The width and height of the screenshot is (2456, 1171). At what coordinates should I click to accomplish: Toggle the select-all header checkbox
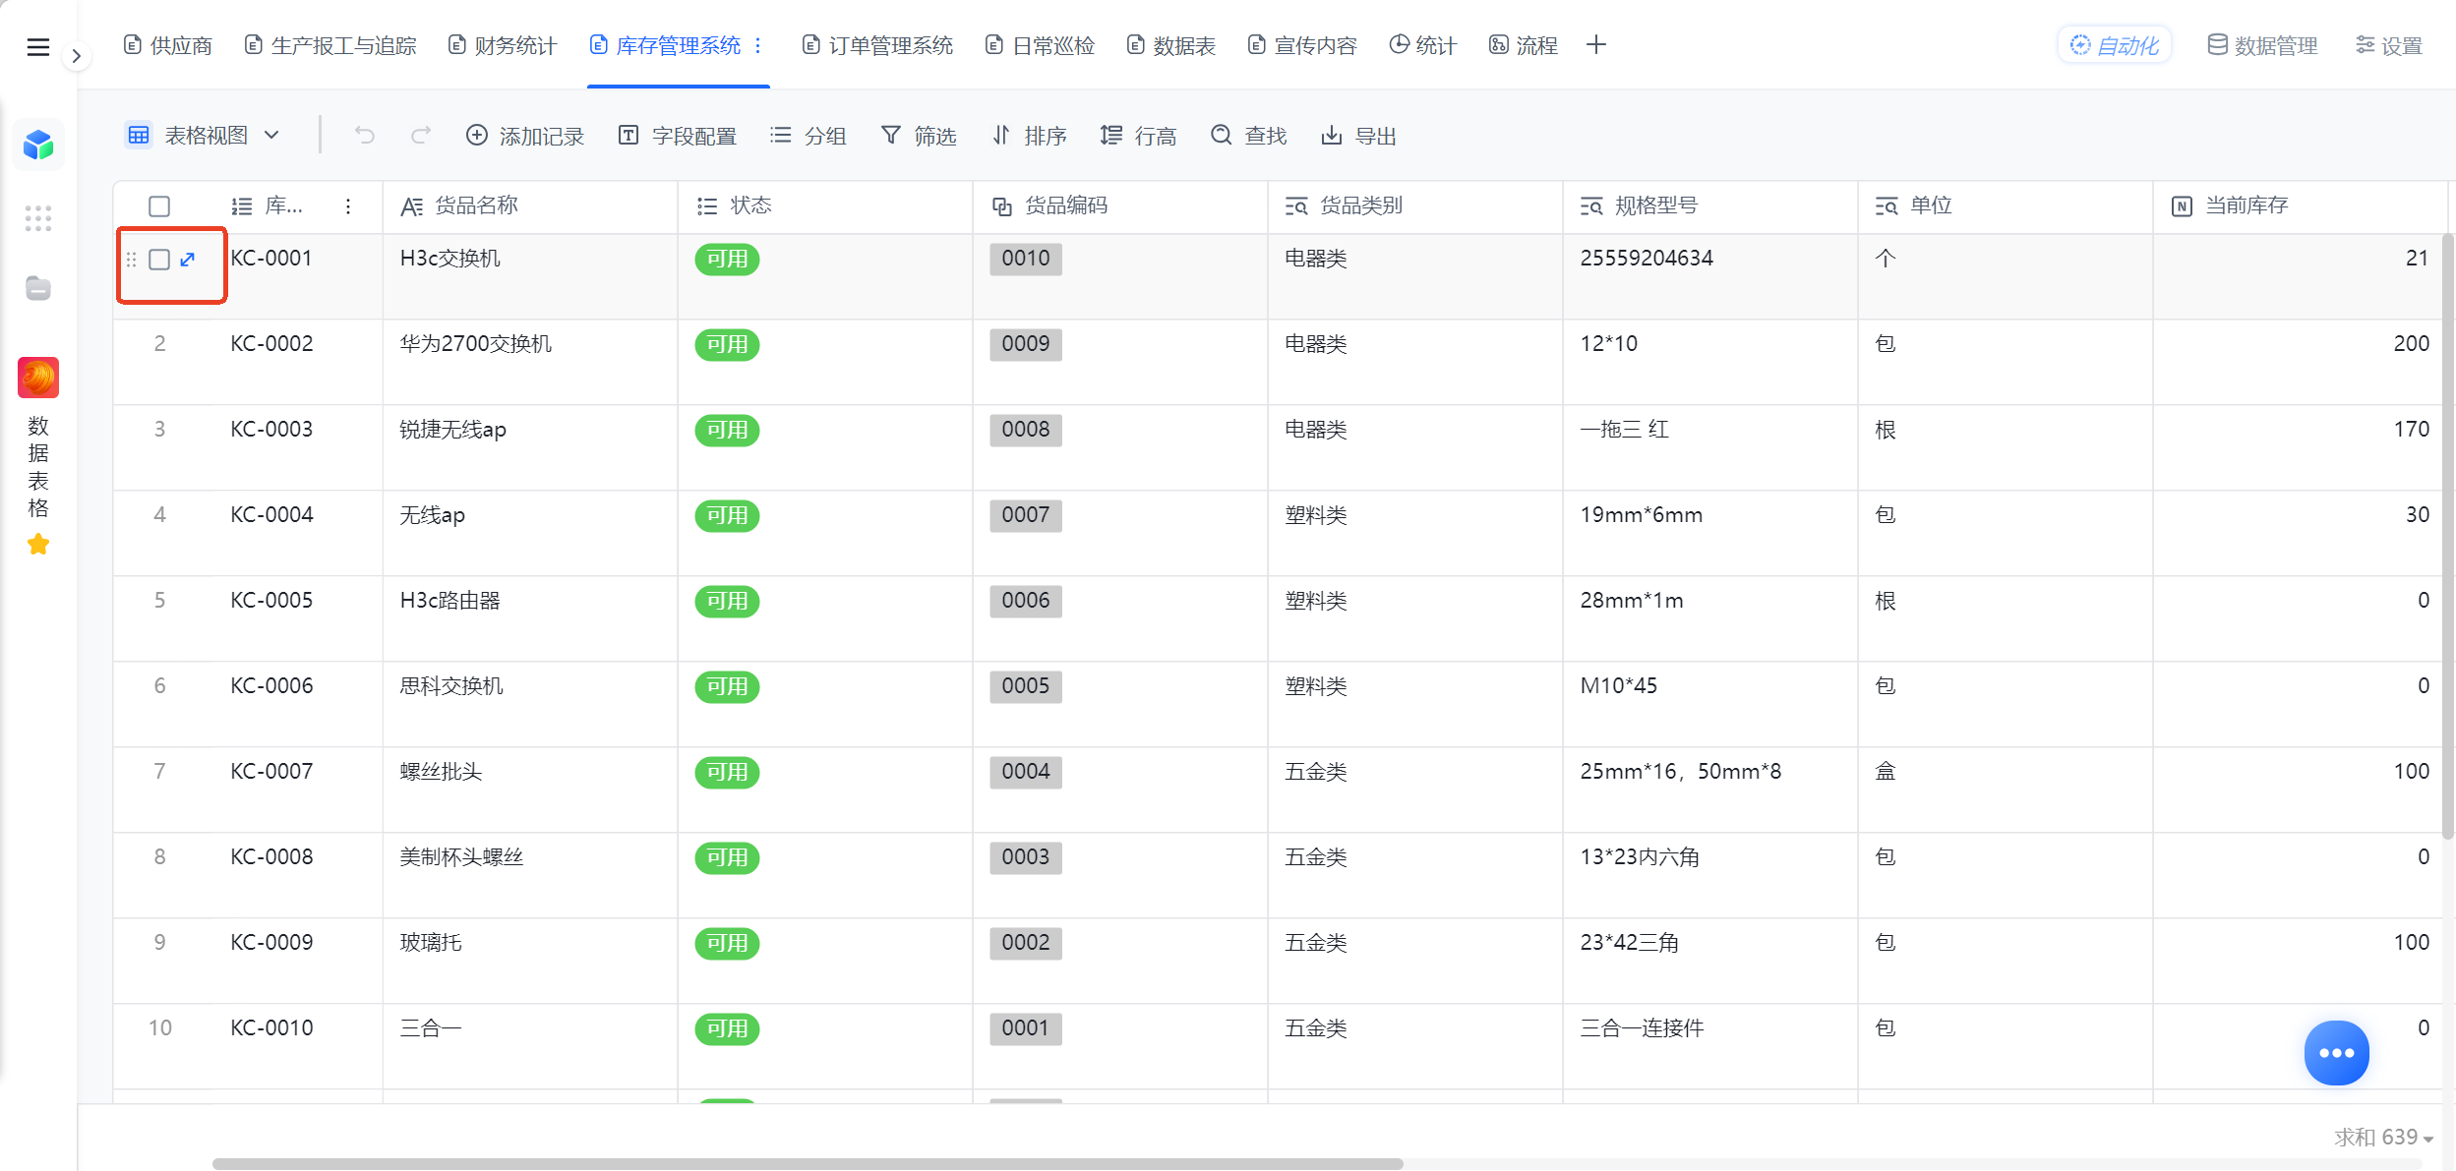click(159, 206)
